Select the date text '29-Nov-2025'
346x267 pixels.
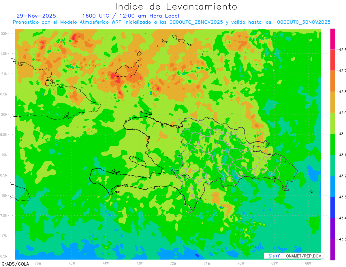tap(36, 16)
